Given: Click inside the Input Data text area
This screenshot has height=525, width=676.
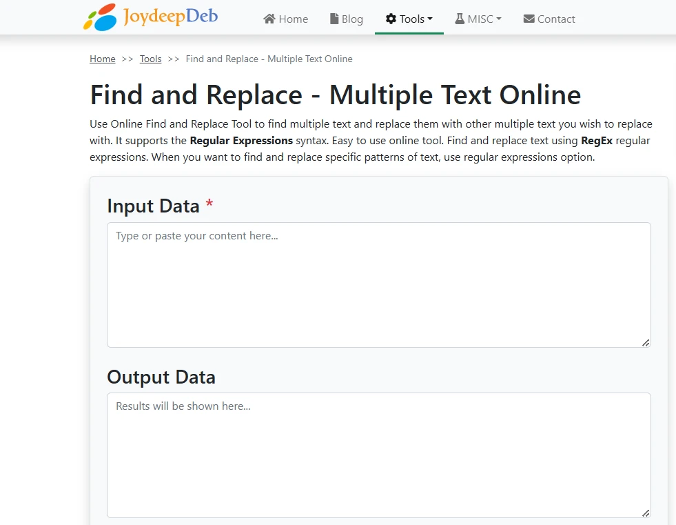Looking at the screenshot, I should coord(378,284).
